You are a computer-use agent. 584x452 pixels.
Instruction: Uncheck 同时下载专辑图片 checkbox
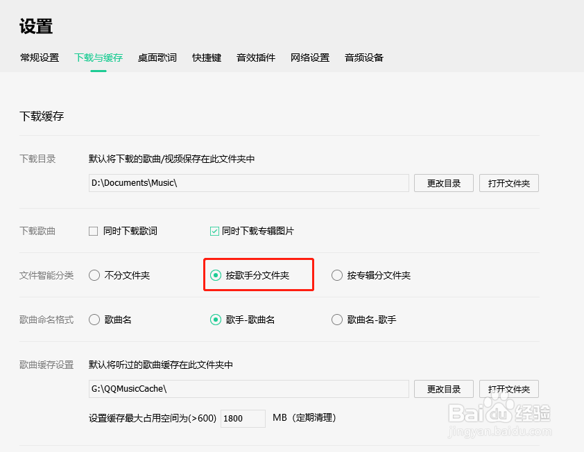click(214, 232)
